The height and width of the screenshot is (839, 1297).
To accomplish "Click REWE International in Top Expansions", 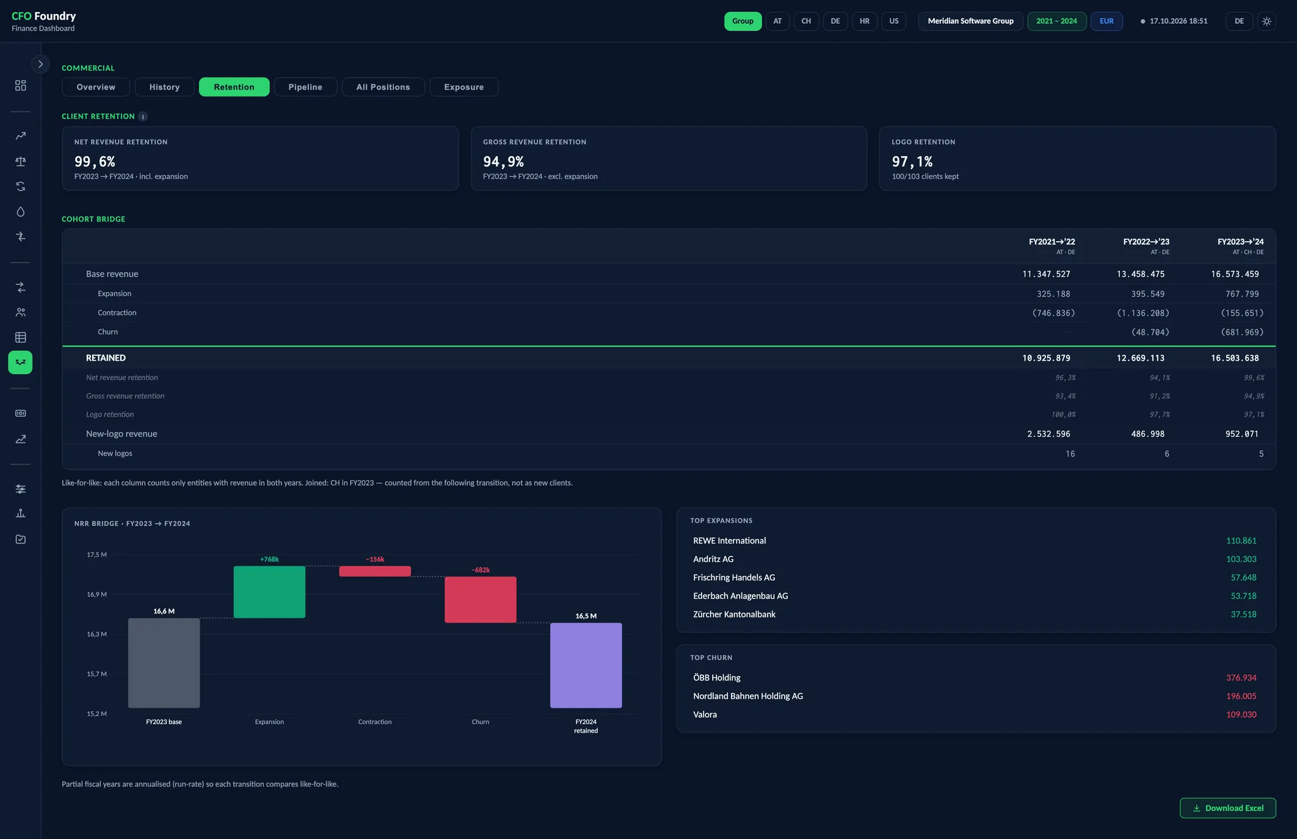I will coord(729,541).
